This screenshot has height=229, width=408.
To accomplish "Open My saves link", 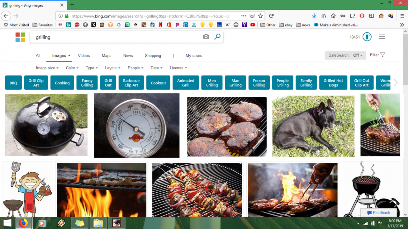I will 194,55.
